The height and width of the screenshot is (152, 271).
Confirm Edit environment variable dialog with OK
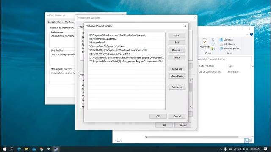[158, 117]
